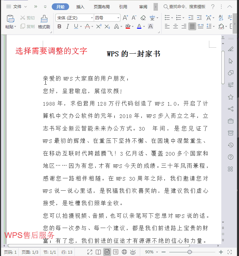239x256 pixels.
Task: Toggle justified alignment
Action: 192,26
